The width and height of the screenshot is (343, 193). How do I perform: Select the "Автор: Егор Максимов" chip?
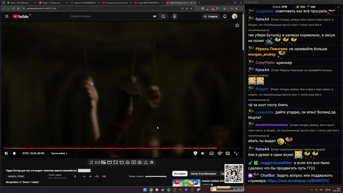[203, 174]
